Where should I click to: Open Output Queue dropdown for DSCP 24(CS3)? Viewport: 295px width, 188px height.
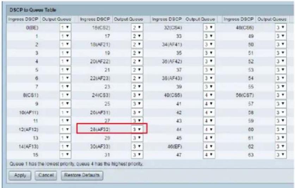(x=137, y=95)
